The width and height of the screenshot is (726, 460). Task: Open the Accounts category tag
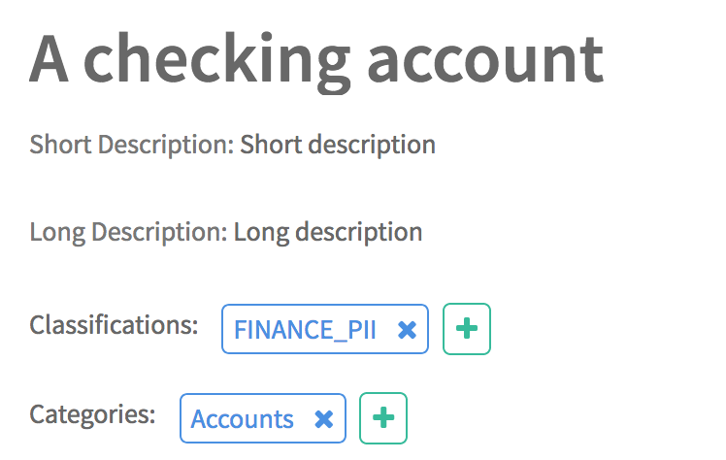click(243, 419)
